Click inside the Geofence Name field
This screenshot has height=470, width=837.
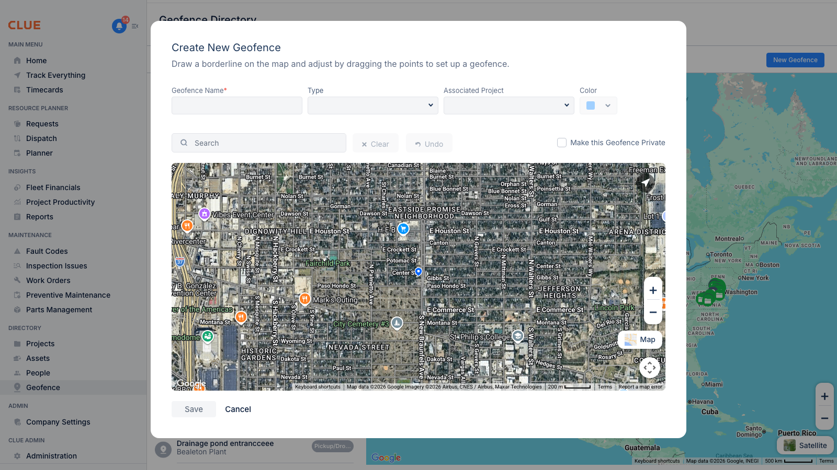coord(236,105)
